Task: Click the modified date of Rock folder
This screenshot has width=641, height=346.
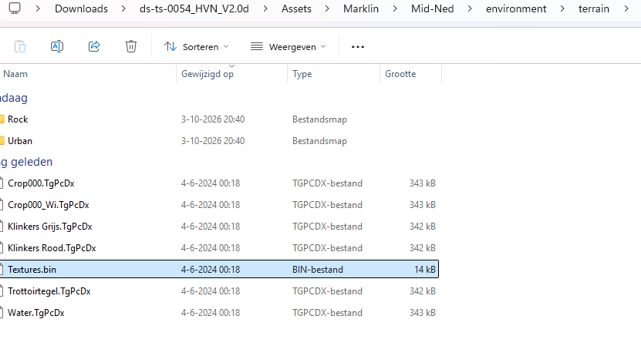Action: pos(213,119)
